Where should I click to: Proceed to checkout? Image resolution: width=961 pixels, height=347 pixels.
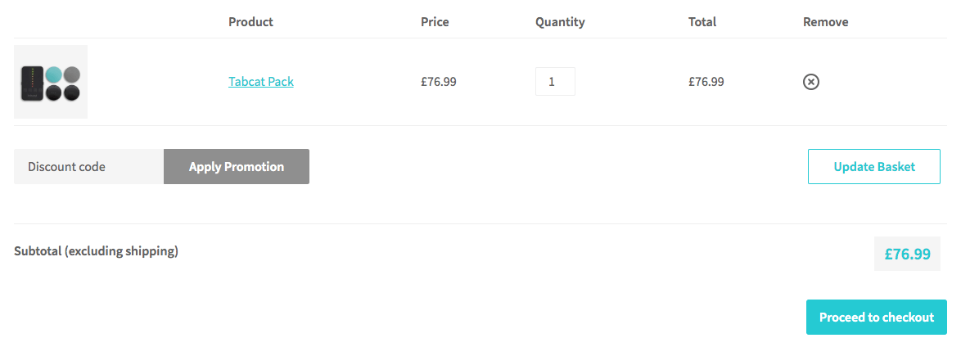click(x=877, y=318)
